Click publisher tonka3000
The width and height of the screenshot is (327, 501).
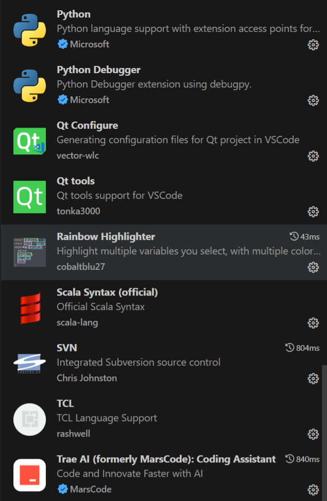click(x=78, y=211)
